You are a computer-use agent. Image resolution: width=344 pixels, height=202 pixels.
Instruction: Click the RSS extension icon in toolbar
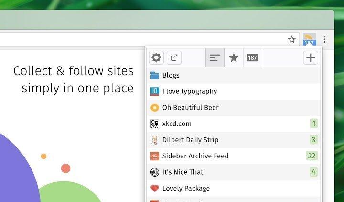point(309,39)
